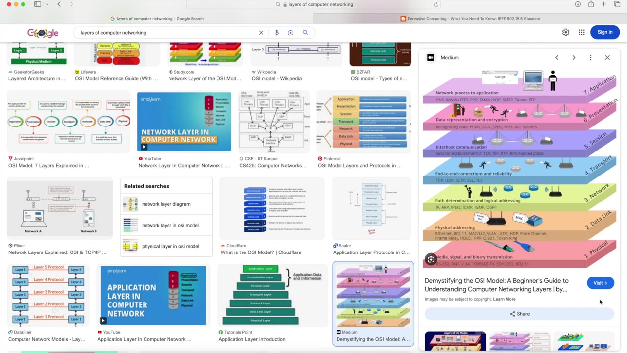Screen dimensions: 627x353
Task: Select Medium Demystifying OSI Model thumbnail
Action: coord(373,295)
